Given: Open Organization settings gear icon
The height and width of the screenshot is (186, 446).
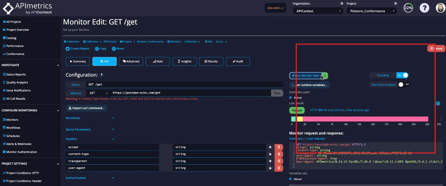Looking at the screenshot, I should [342, 4].
